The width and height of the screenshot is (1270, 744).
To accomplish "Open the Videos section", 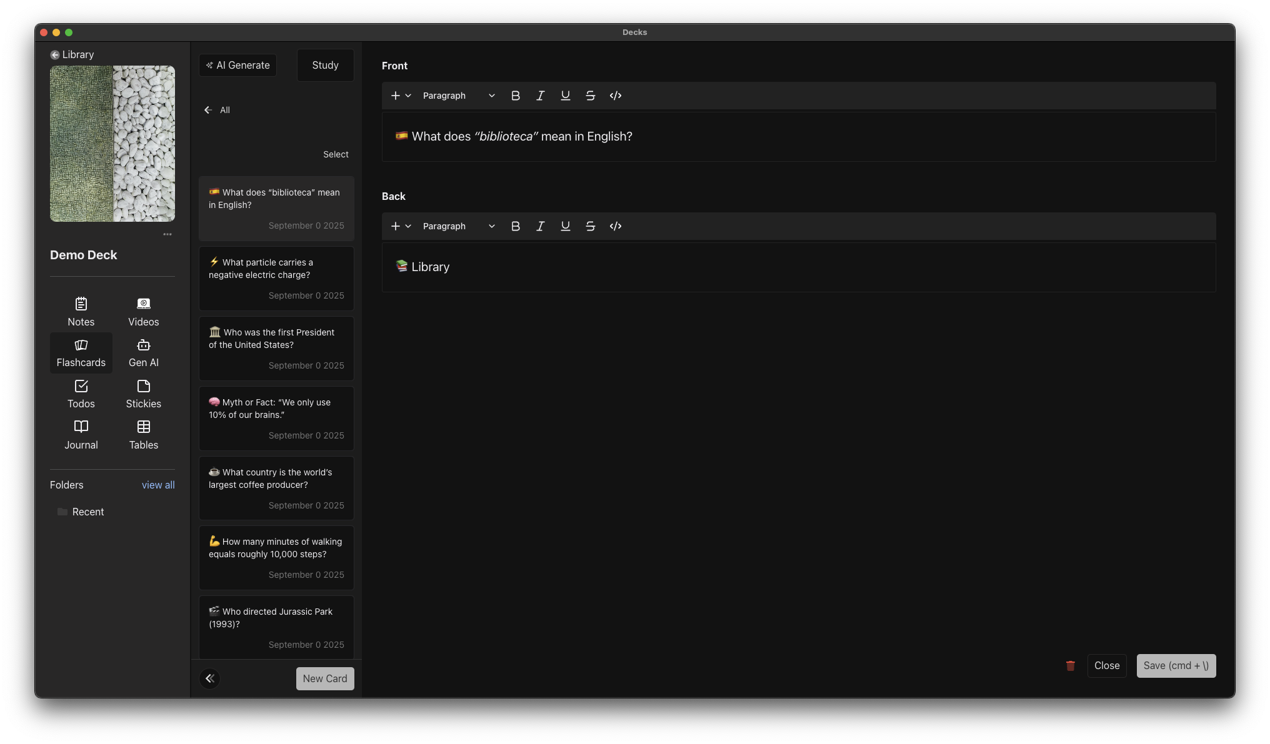I will 143,312.
